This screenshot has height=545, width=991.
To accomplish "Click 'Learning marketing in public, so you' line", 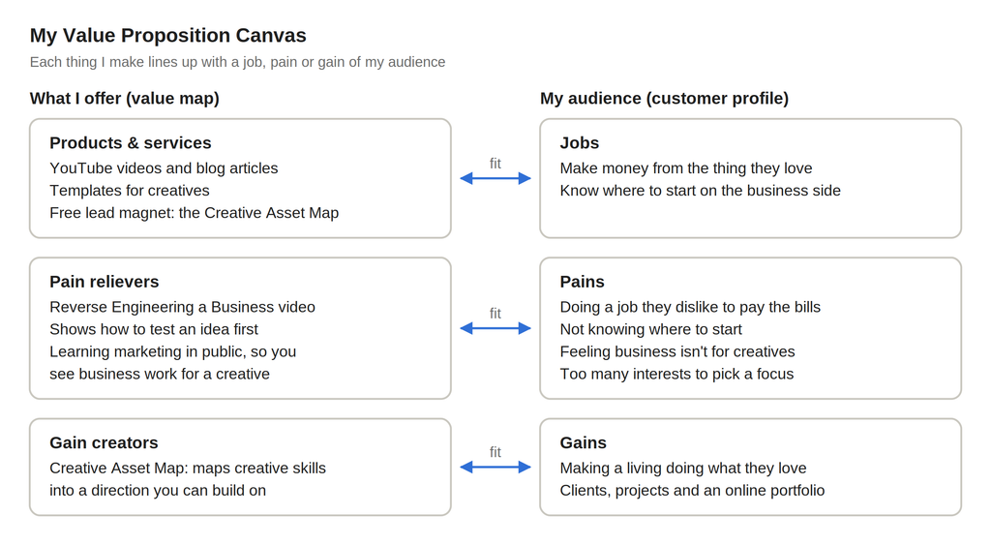I will pos(173,351).
